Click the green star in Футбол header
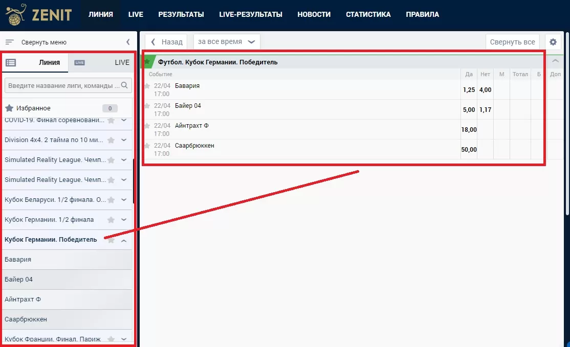This screenshot has height=347, width=570. tap(147, 62)
